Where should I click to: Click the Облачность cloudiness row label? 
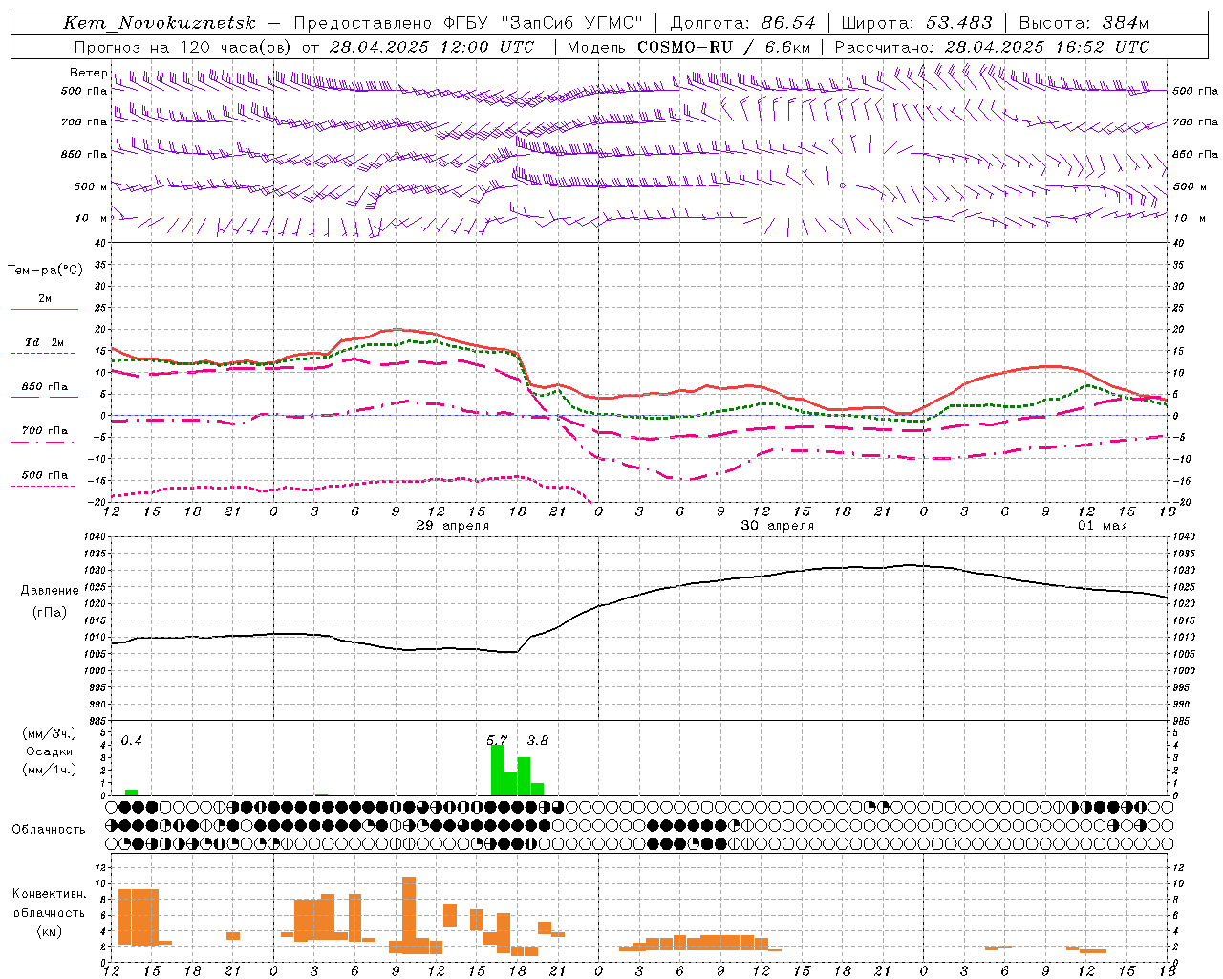click(x=49, y=830)
